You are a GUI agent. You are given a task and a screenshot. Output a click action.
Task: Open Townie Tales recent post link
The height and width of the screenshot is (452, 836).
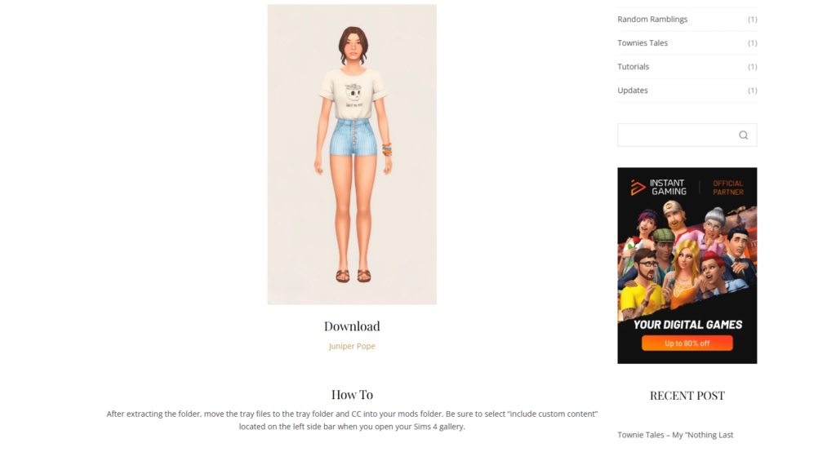point(675,435)
